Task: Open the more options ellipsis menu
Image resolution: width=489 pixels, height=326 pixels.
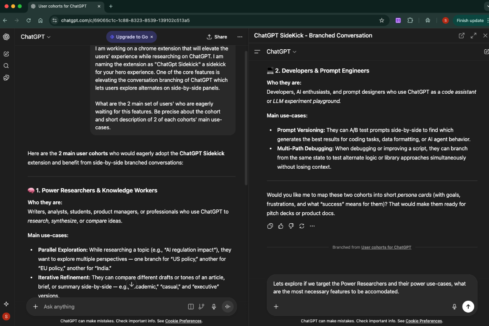Action: [240, 37]
